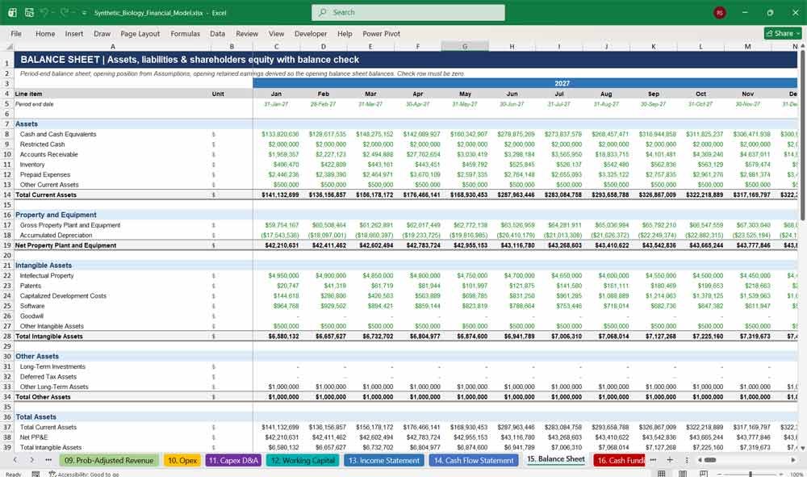Click Accessibility: Good to go status
Image resolution: width=807 pixels, height=477 pixels.
[84, 474]
